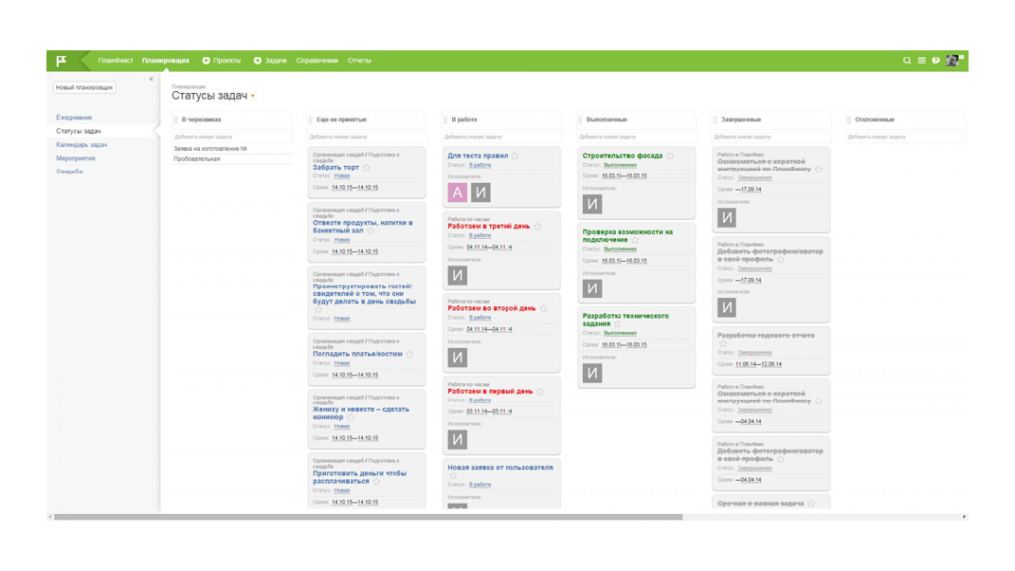Click the 'Новый планировщик' button

pyautogui.click(x=84, y=88)
